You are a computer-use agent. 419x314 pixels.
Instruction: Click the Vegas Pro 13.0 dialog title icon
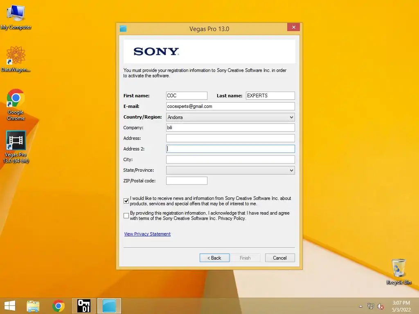point(123,29)
